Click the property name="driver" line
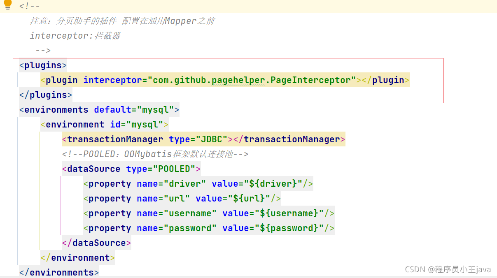Viewport: 497px width, 278px height. [x=198, y=183]
